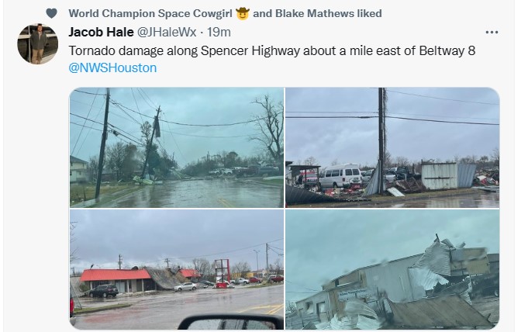The width and height of the screenshot is (528, 332).
Task: Click the heart icon beside liked notice
Action: click(51, 13)
